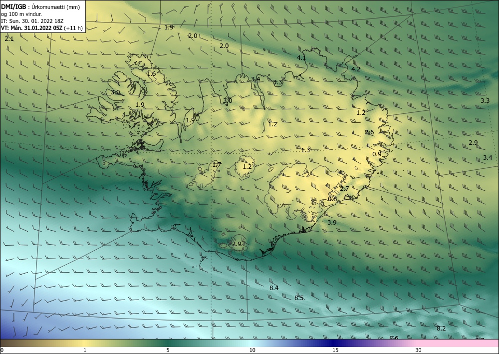
Task: Click the 'DMI/IGB : Úrkomumætti (mm)' title line
Action: 40,6
